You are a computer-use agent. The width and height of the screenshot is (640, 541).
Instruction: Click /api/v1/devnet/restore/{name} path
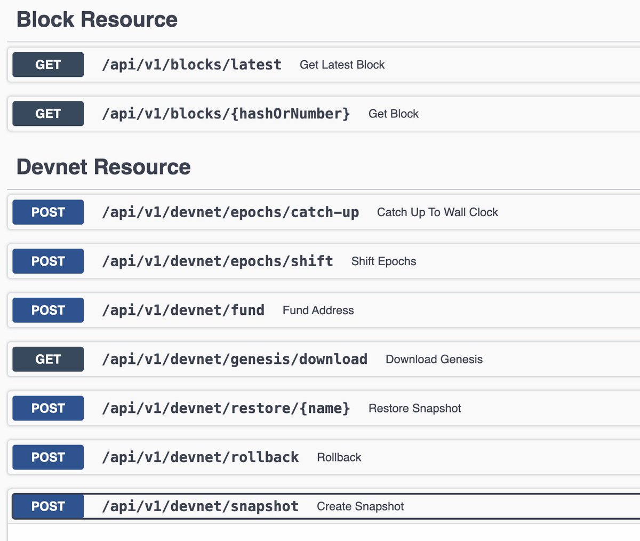pos(226,408)
